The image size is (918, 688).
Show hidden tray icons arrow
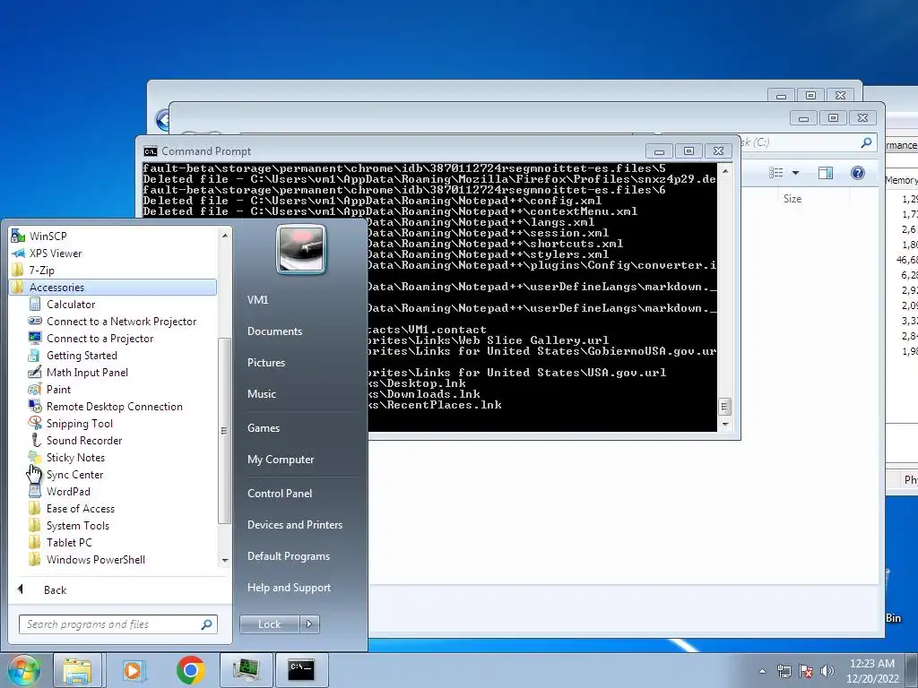[762, 671]
